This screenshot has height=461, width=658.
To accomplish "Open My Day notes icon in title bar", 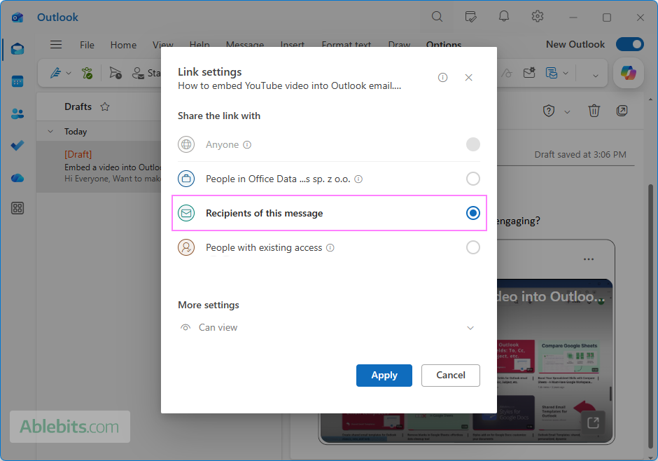I will [470, 17].
